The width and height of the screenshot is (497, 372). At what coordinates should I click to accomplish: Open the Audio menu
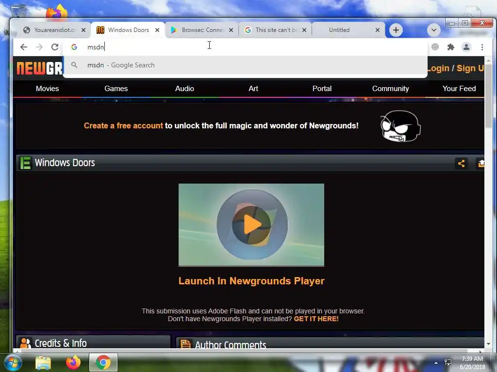[184, 89]
